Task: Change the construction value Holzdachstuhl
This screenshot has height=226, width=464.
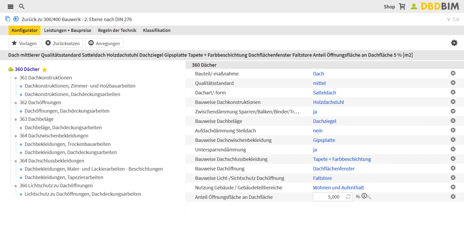Action: click(x=328, y=102)
